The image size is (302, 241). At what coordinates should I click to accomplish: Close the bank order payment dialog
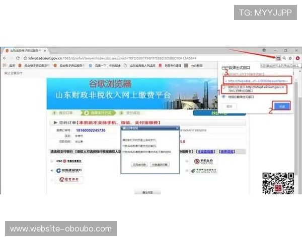177,128
